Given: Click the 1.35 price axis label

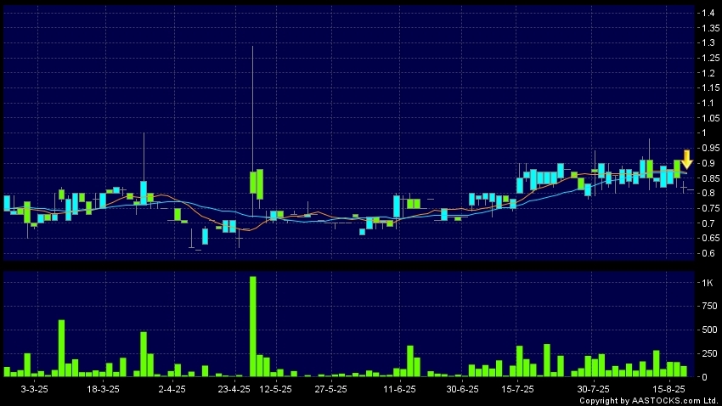Looking at the screenshot, I should coord(710,28).
